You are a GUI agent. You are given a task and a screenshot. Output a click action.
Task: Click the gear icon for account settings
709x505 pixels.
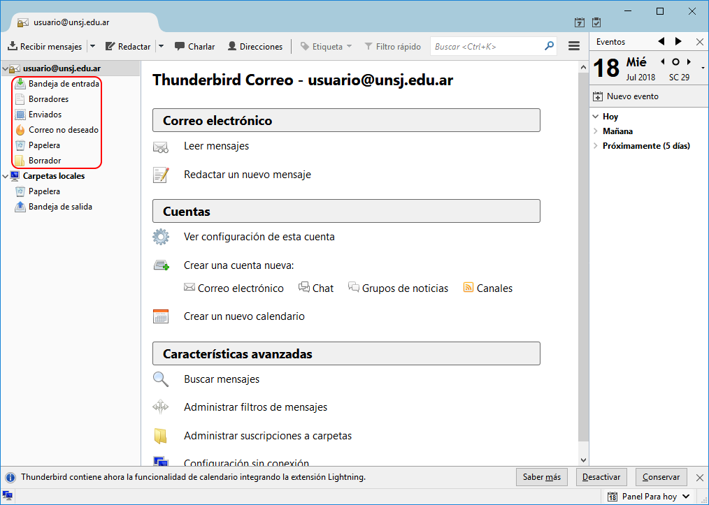click(161, 237)
